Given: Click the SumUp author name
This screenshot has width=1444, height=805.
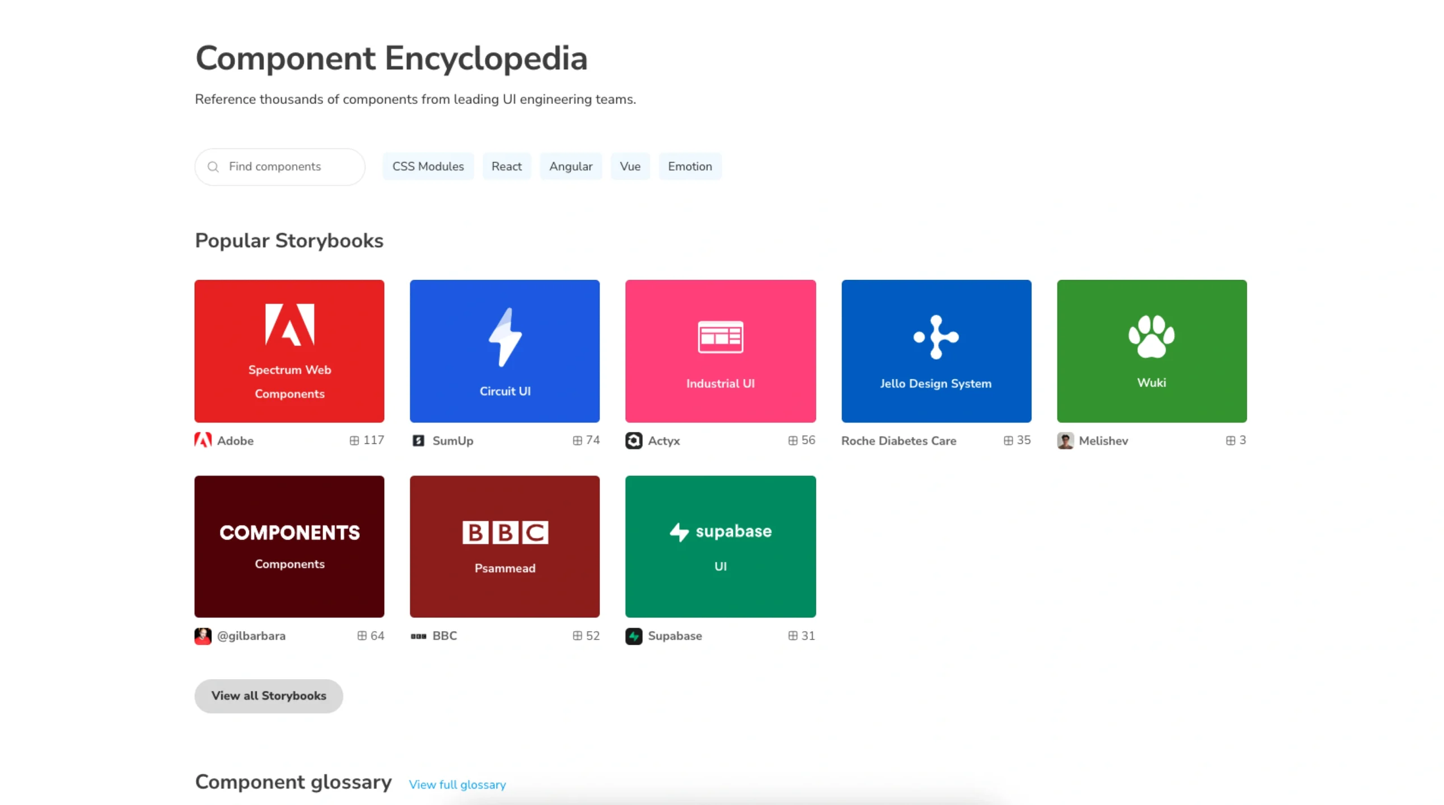Looking at the screenshot, I should tap(452, 441).
